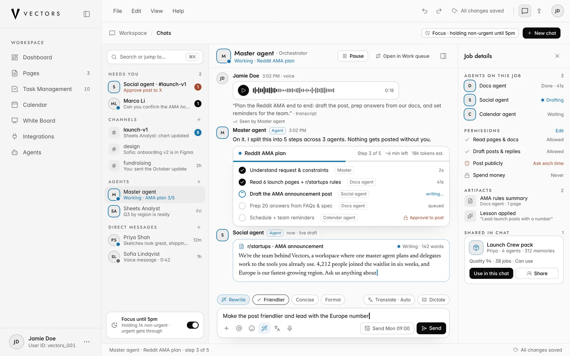570x356 pixels.
Task: Click the magic wand rewrite icon in composer
Action: click(264, 328)
